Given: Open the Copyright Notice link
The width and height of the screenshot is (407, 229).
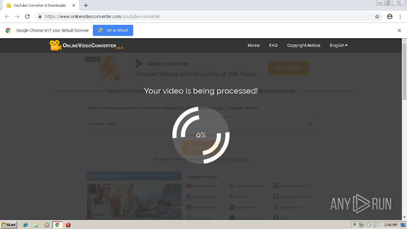Looking at the screenshot, I should pos(304,45).
